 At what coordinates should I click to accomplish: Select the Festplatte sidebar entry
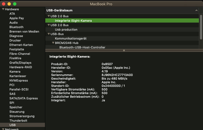pyautogui.click(x=17, y=49)
